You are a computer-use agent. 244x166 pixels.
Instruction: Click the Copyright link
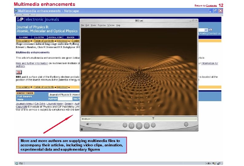tap(22, 107)
